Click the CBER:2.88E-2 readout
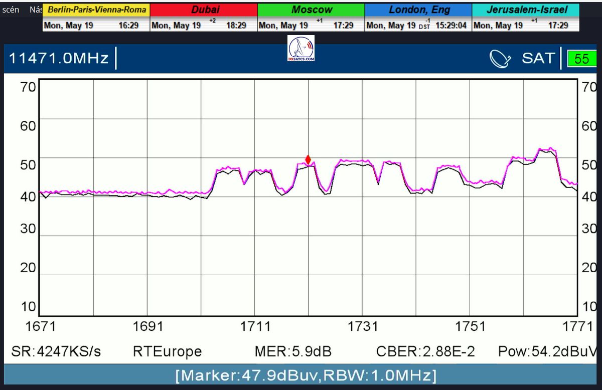The width and height of the screenshot is (602, 390). point(425,352)
